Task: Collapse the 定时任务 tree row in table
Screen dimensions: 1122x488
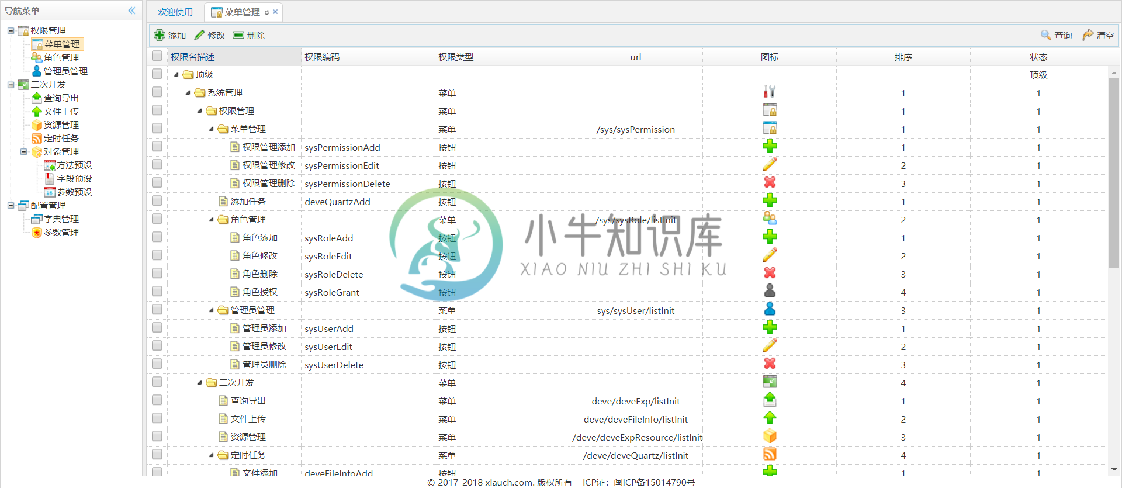Action: 211,455
